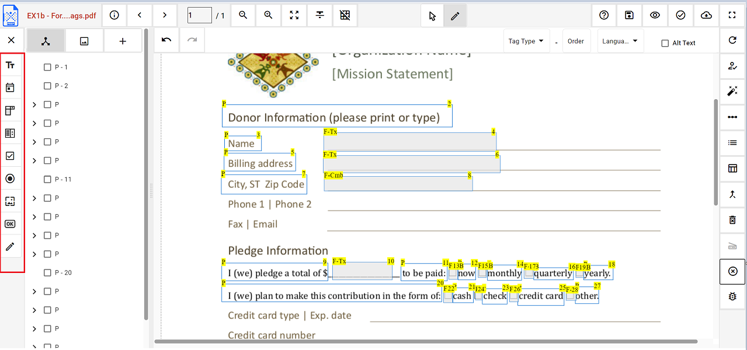Select the combo box field tool
The image size is (747, 350).
point(10,111)
